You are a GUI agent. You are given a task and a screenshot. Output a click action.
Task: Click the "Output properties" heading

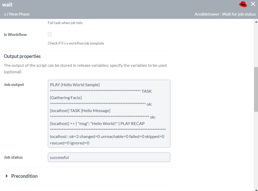(x=22, y=56)
